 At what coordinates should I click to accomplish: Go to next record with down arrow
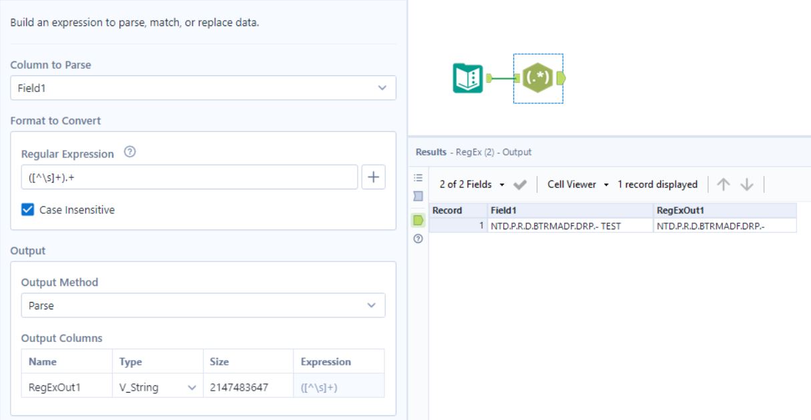click(744, 185)
